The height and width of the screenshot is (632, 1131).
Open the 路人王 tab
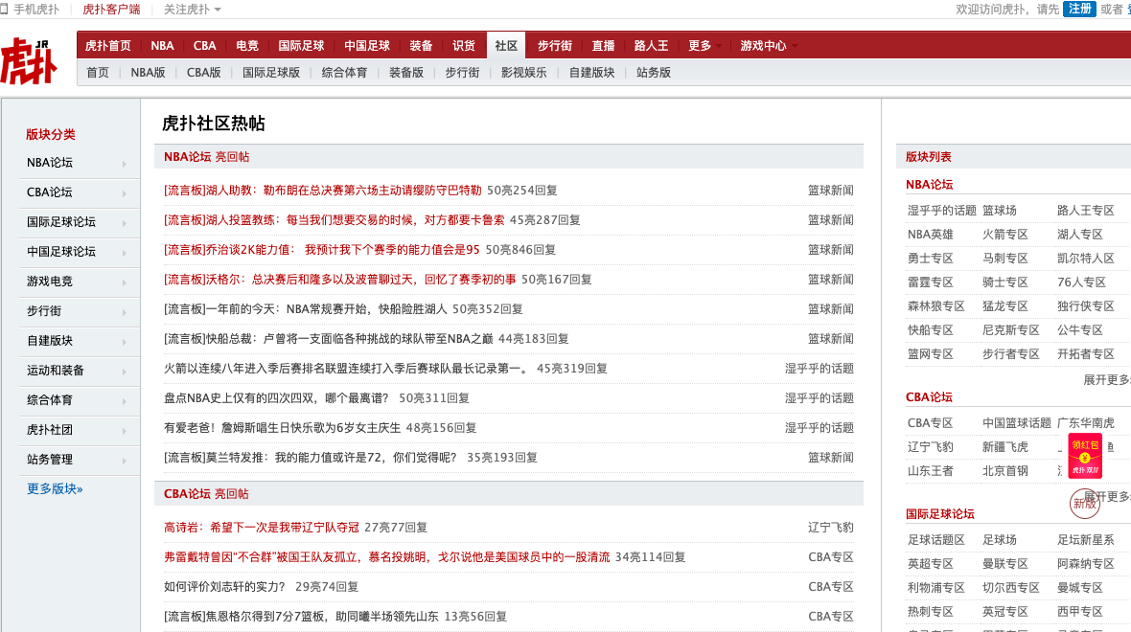coord(652,45)
